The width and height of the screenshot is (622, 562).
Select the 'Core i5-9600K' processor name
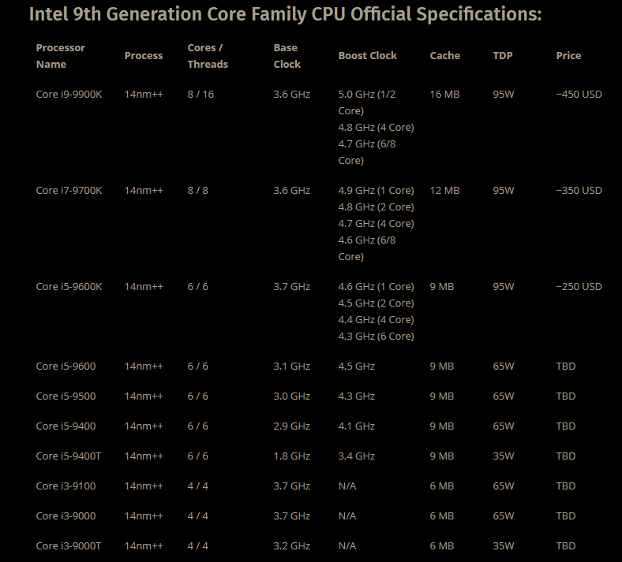pyautogui.click(x=69, y=287)
